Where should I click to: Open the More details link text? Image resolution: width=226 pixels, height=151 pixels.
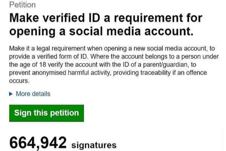pyautogui.click(x=33, y=94)
